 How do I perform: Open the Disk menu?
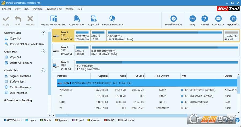pos(27,9)
